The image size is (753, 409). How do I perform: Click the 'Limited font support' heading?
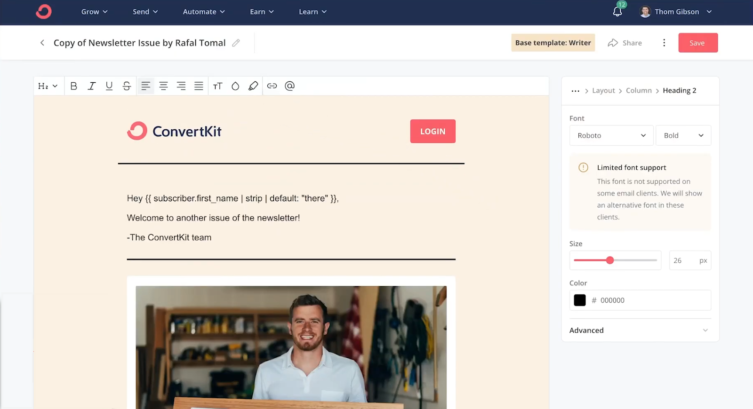(632, 167)
